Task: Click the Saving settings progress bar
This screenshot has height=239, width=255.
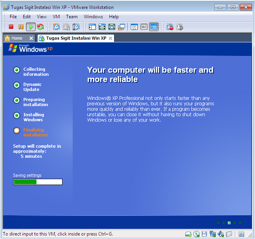Action: coord(38,182)
